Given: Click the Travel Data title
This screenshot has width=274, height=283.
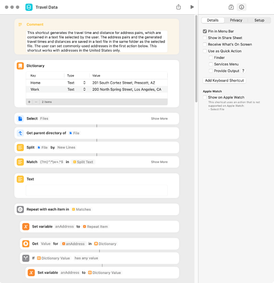Looking at the screenshot, I should point(46,7).
